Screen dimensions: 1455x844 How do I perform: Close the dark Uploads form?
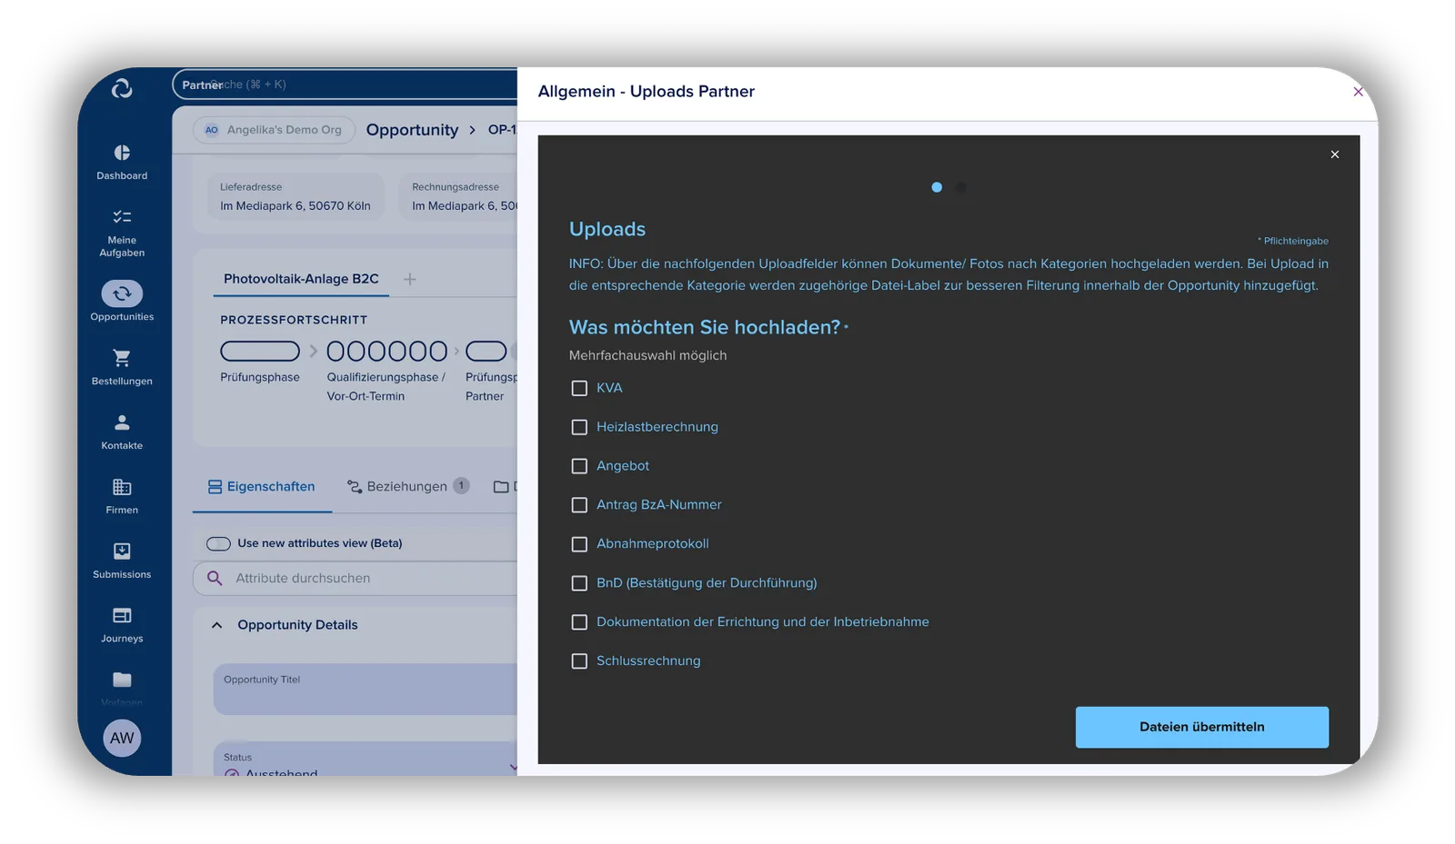(x=1335, y=154)
